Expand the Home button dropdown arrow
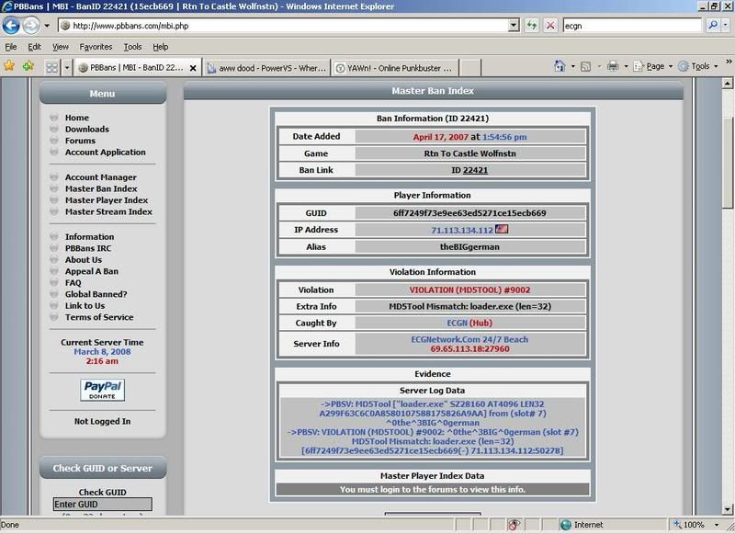This screenshot has width=735, height=534. [572, 66]
